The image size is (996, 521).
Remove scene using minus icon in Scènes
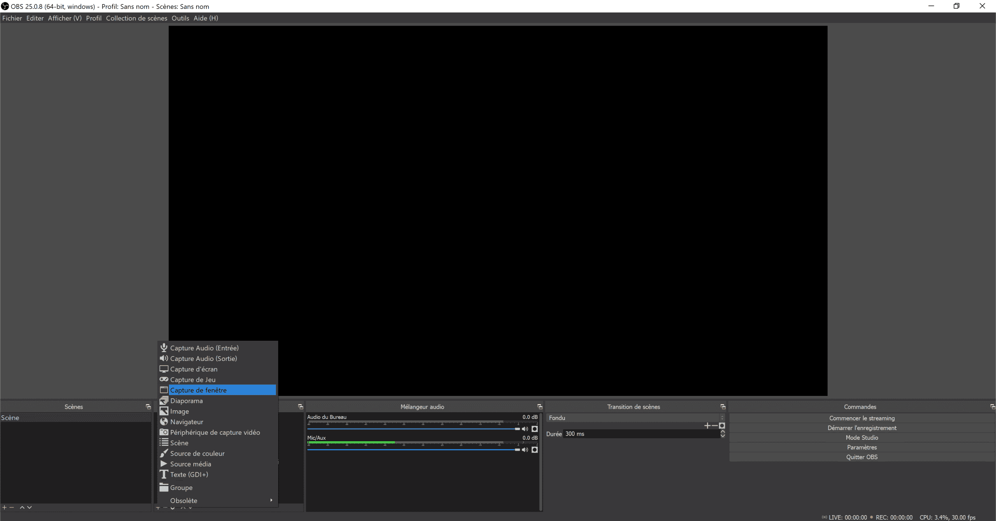[12, 507]
